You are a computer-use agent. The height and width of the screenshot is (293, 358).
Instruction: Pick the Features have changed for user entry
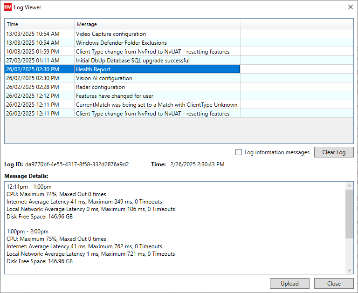115,96
